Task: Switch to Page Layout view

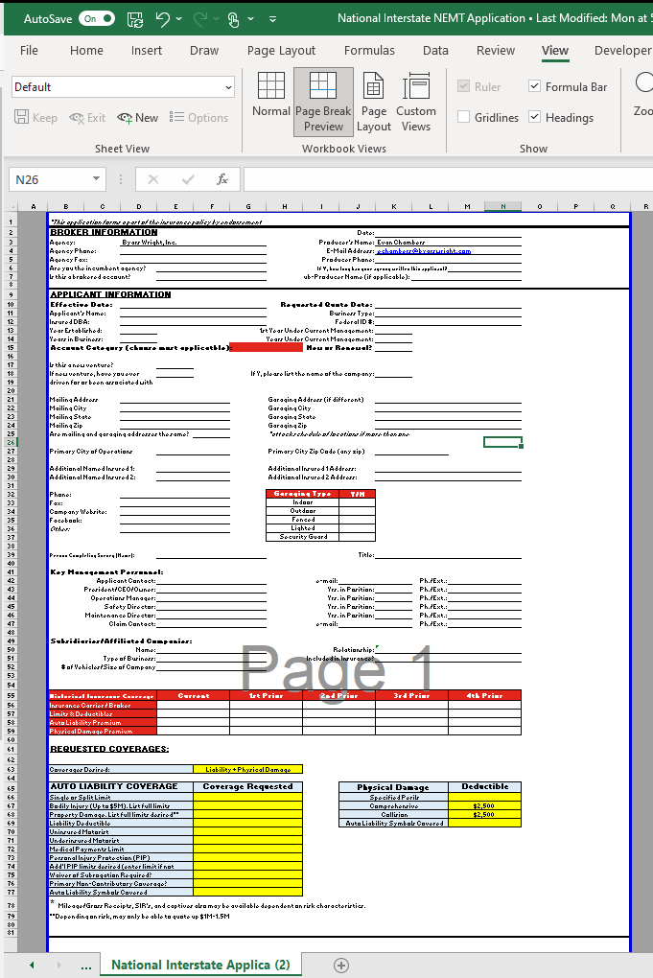Action: coord(374,101)
